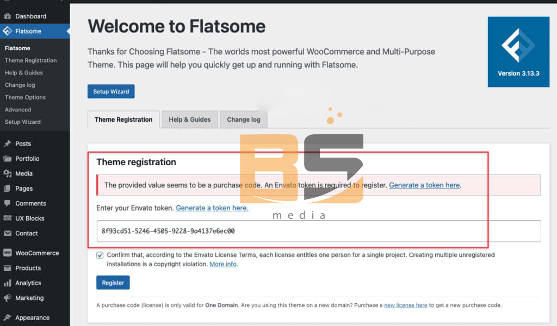Open Appearance menu label
557x326 pixels.
point(32,317)
